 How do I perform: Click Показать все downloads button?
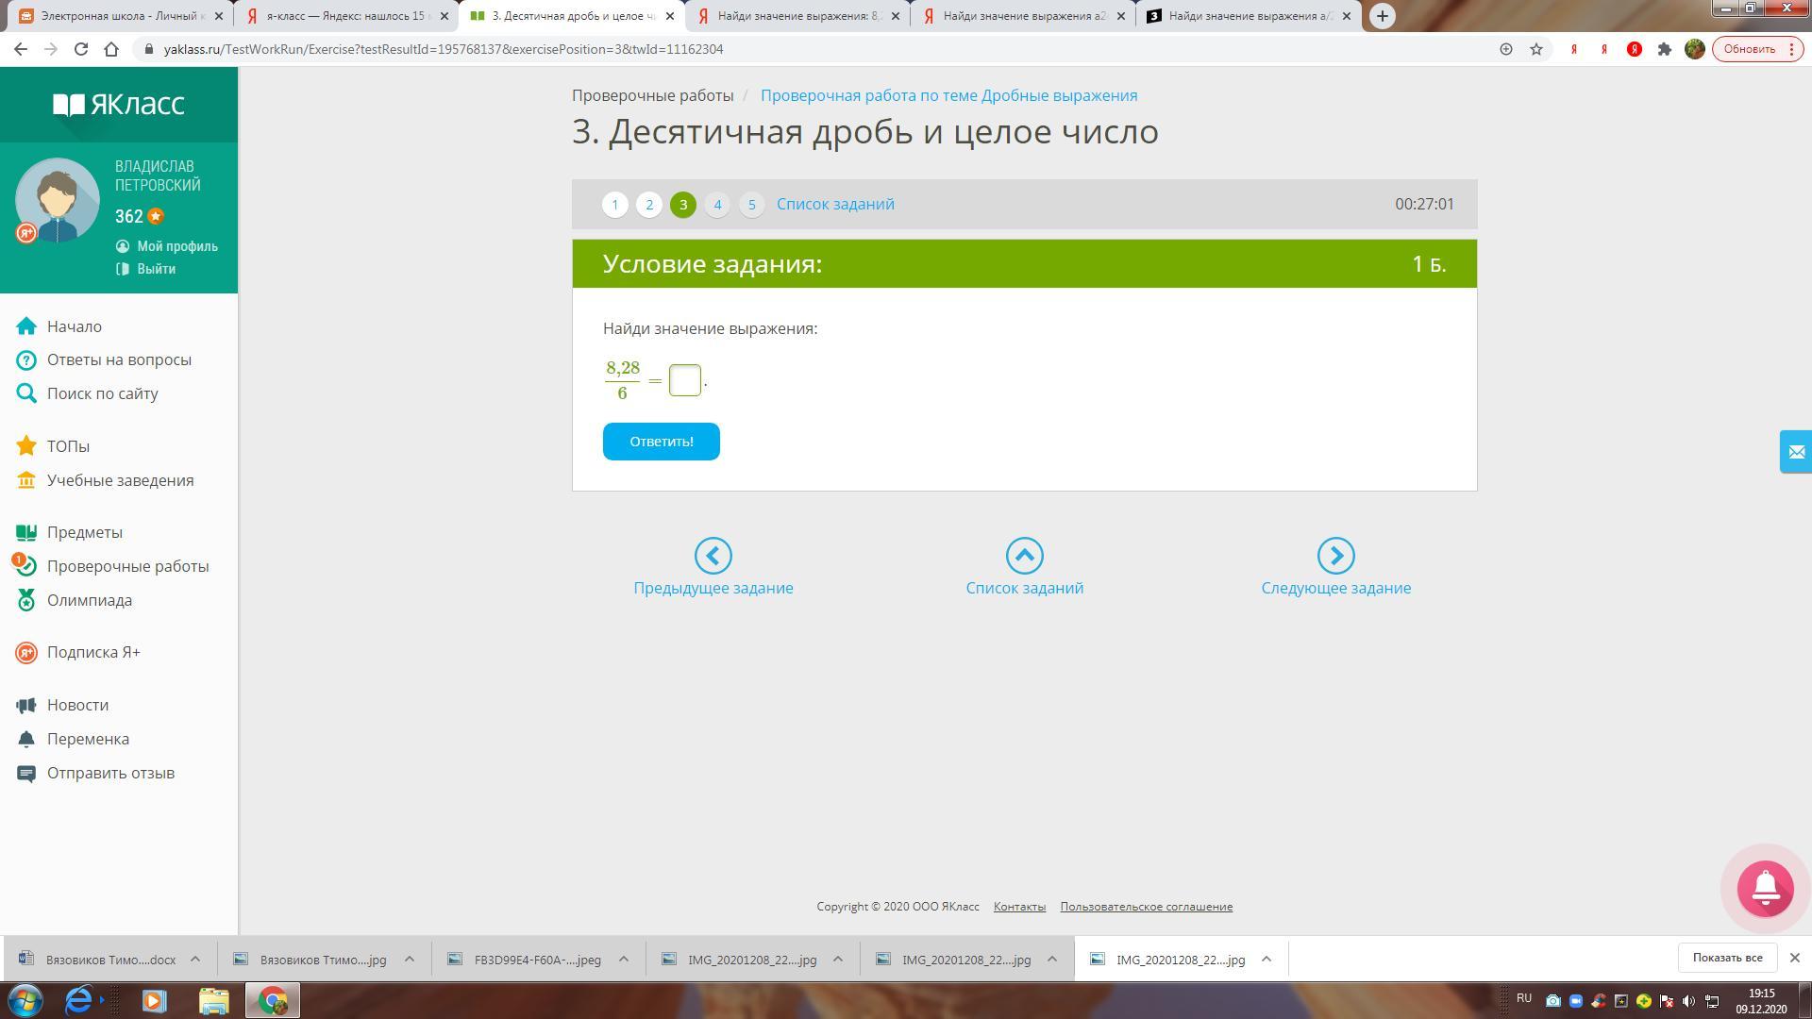[1727, 958]
